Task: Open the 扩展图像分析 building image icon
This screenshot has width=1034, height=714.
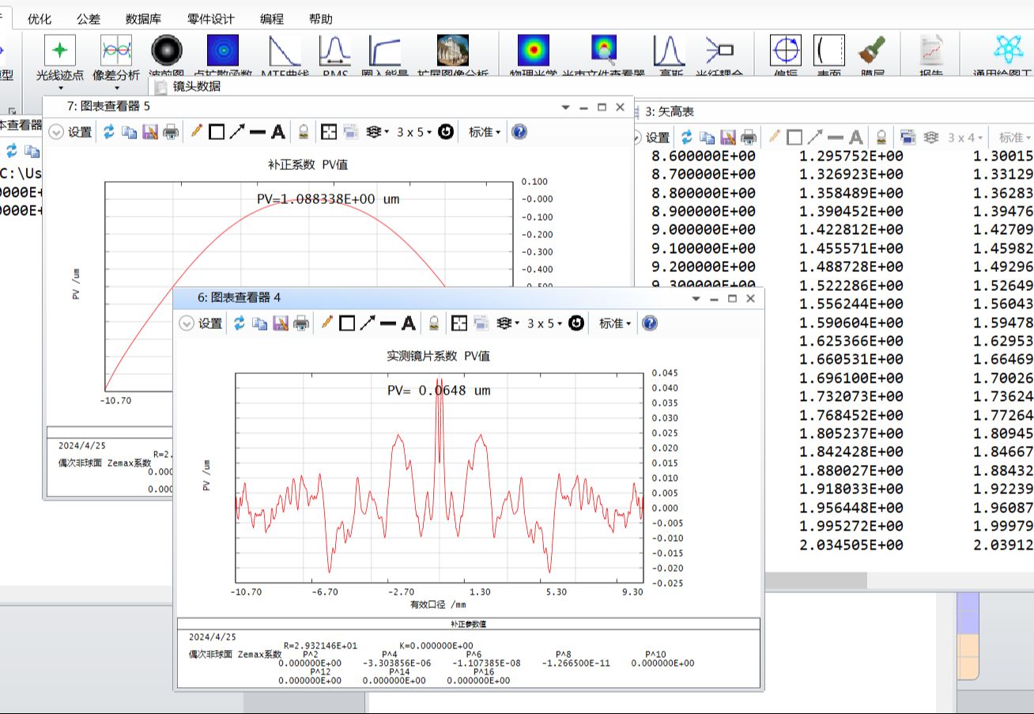Action: pyautogui.click(x=452, y=51)
